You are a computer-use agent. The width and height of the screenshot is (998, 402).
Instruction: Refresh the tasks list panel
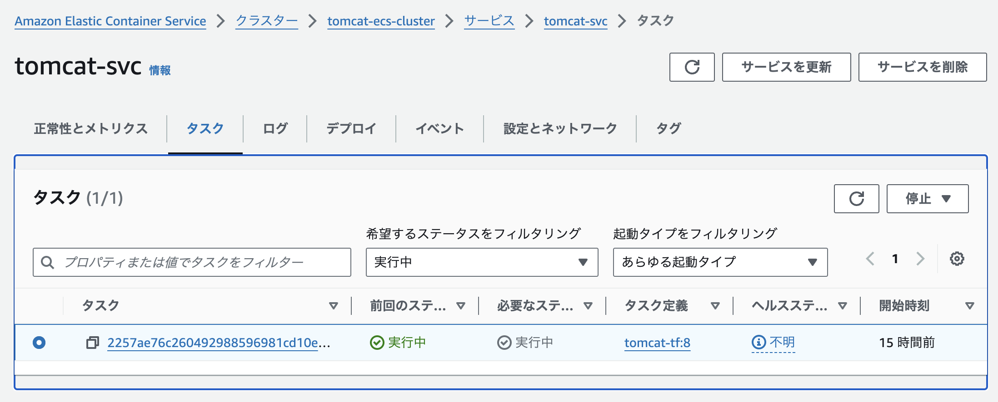856,198
